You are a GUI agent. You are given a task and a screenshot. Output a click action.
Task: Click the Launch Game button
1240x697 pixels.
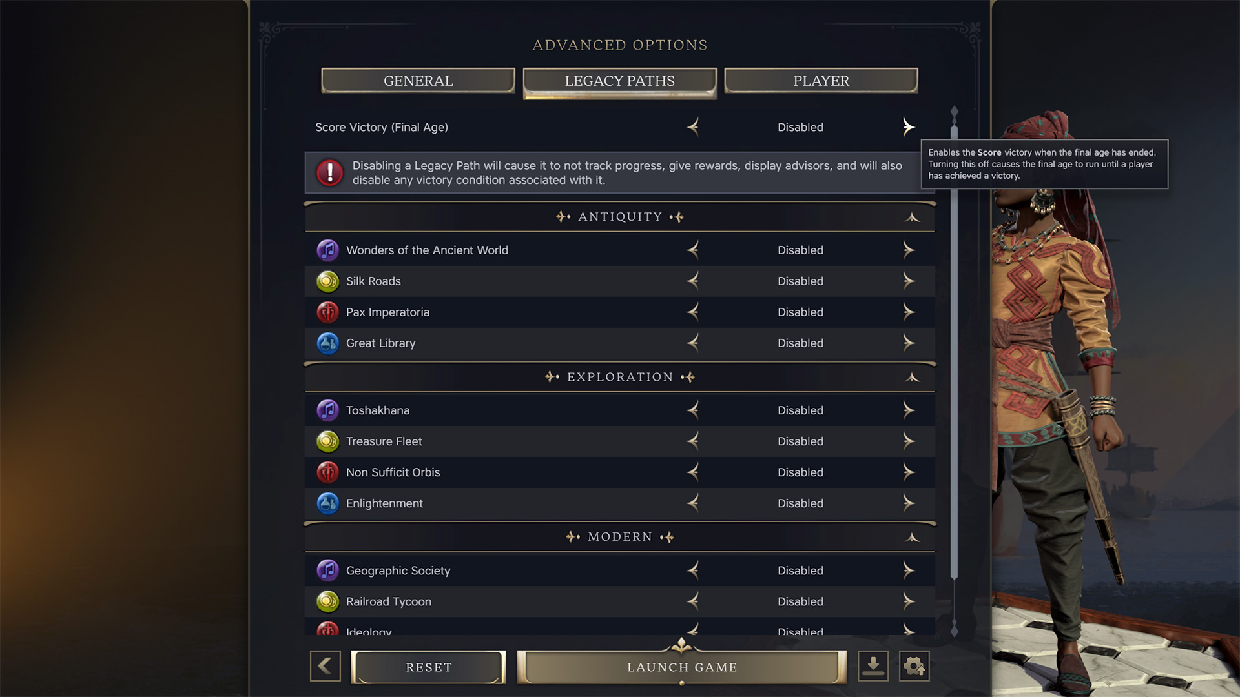(682, 667)
